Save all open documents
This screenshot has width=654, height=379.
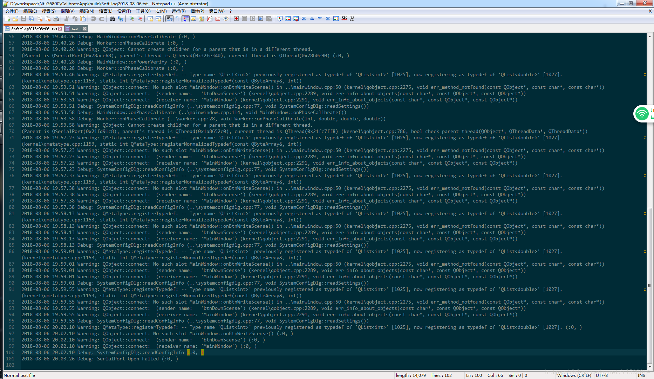(x=31, y=19)
